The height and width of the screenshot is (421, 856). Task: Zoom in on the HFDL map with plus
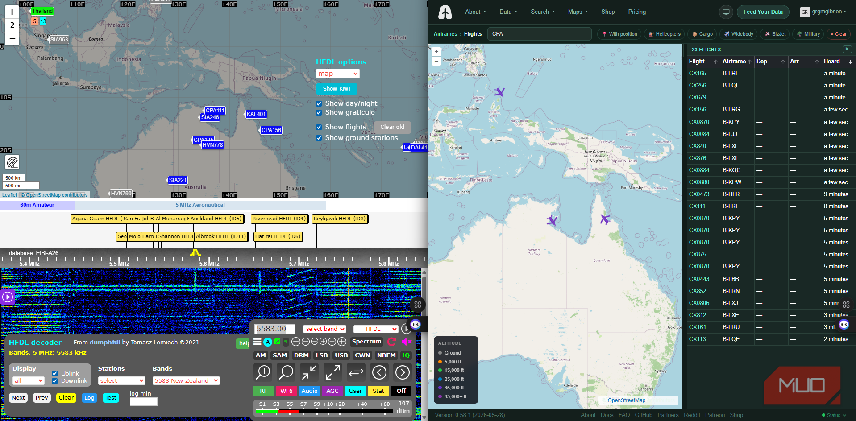pos(12,12)
